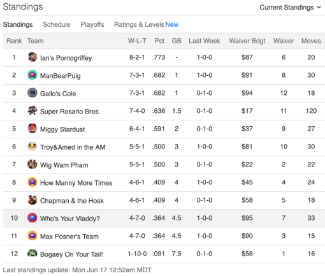325x276 pixels.
Task: Click Gallo's Cole gray helmet avatar
Action: tap(32, 92)
